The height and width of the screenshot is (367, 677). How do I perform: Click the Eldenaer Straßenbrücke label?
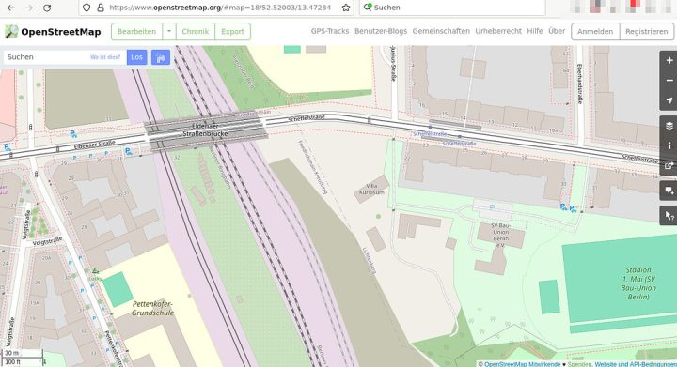205,130
